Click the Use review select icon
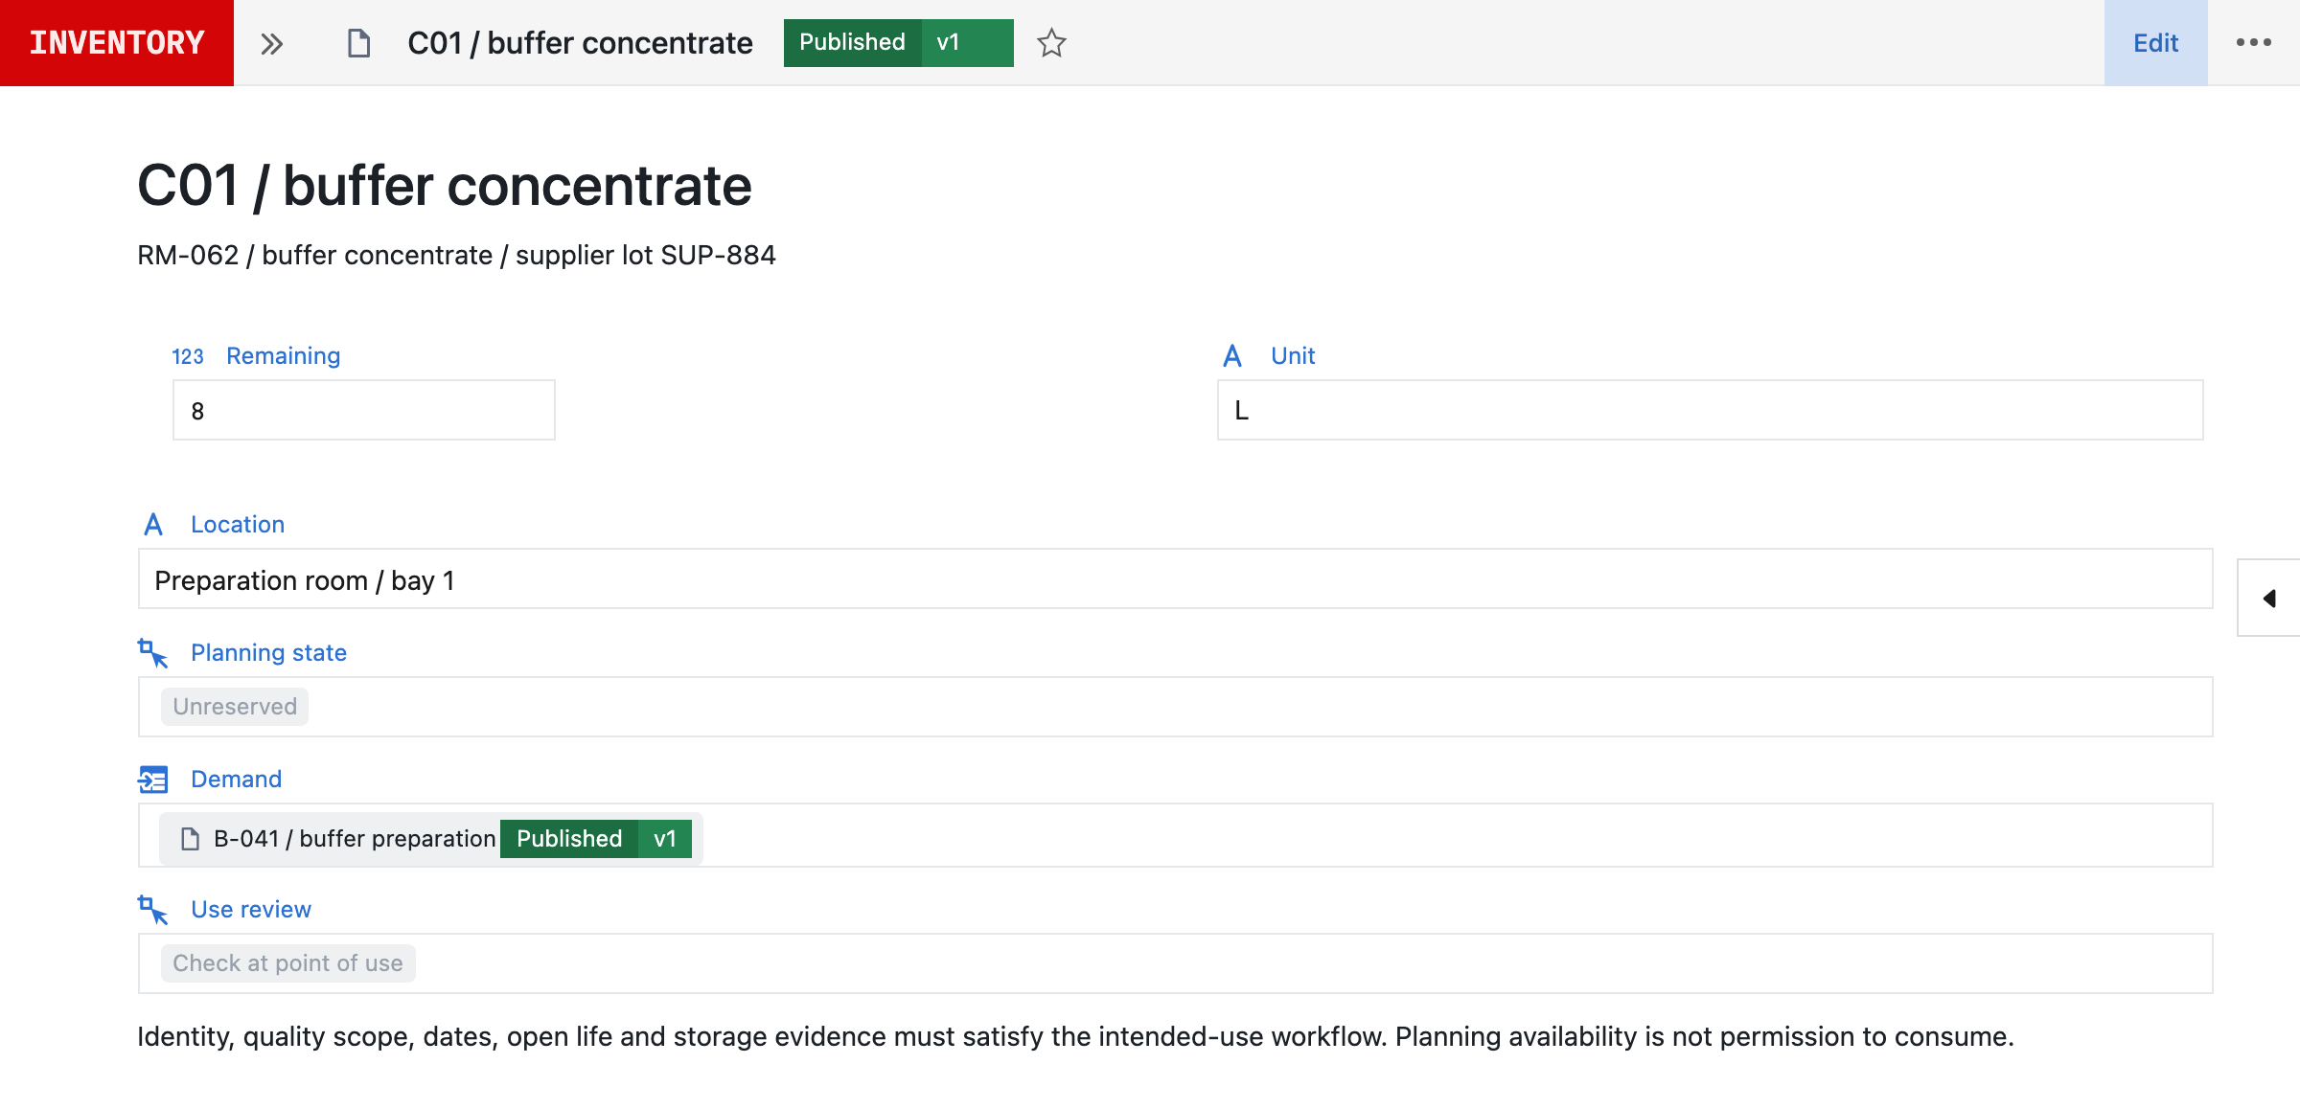This screenshot has width=2300, height=1109. pos(153,910)
